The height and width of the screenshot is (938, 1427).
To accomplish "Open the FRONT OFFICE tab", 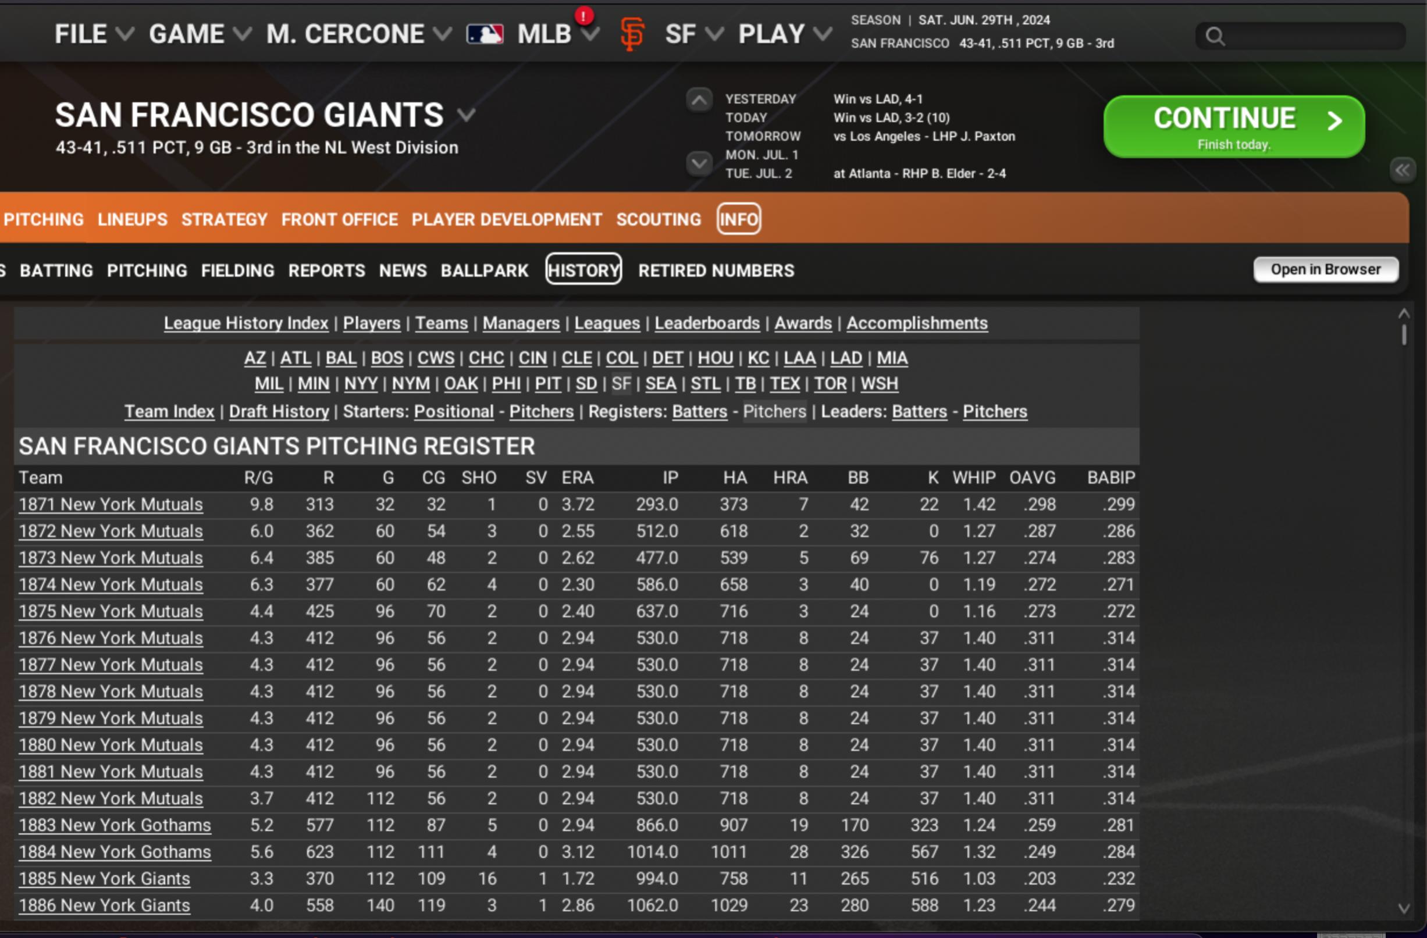I will tap(339, 219).
